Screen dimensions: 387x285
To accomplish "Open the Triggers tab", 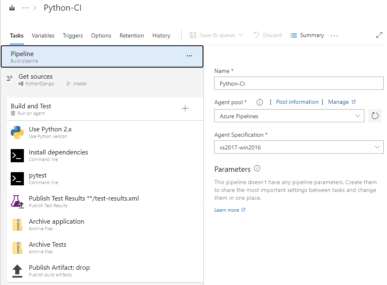I will (72, 35).
